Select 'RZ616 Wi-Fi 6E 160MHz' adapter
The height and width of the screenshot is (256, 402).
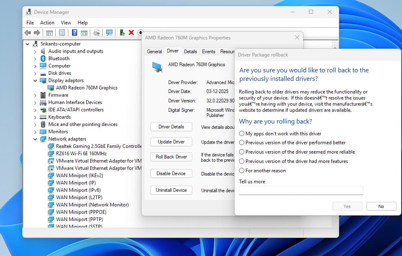click(x=81, y=154)
